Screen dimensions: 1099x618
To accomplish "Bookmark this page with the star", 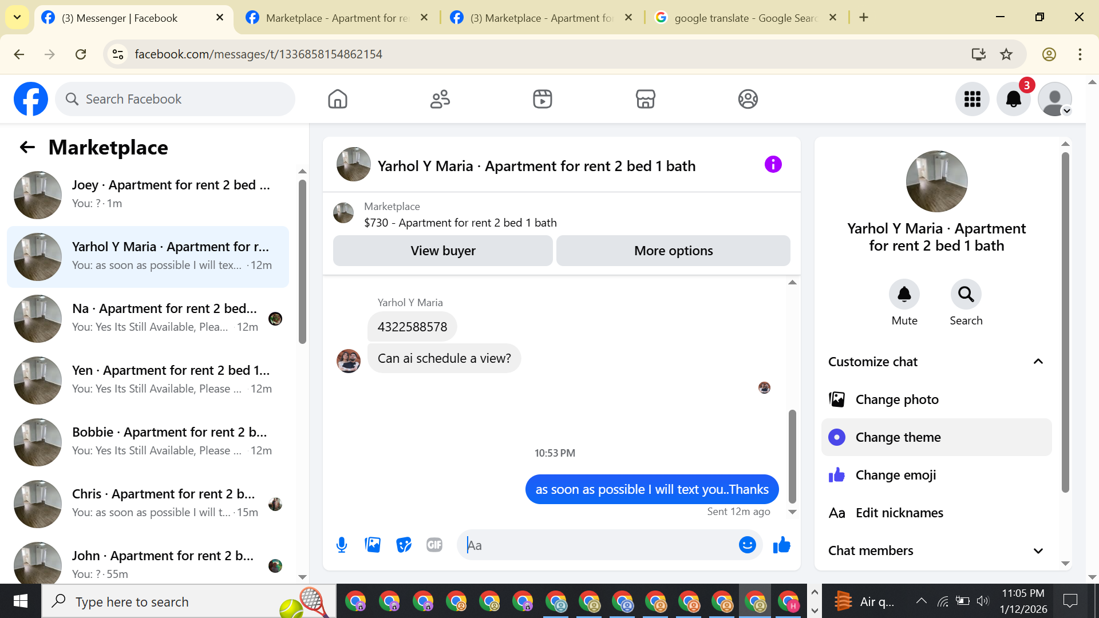I will click(x=1006, y=54).
